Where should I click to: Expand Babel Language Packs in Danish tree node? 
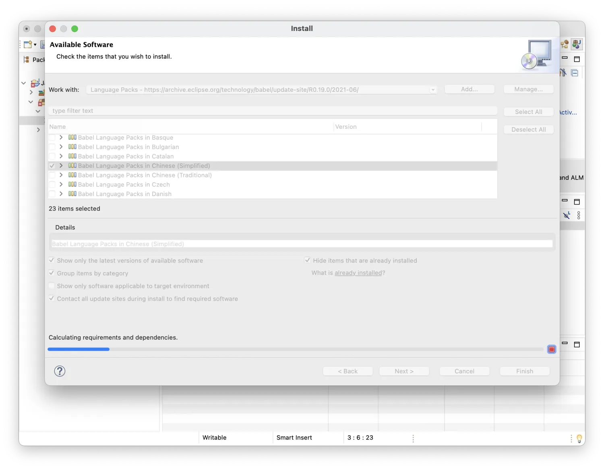61,194
